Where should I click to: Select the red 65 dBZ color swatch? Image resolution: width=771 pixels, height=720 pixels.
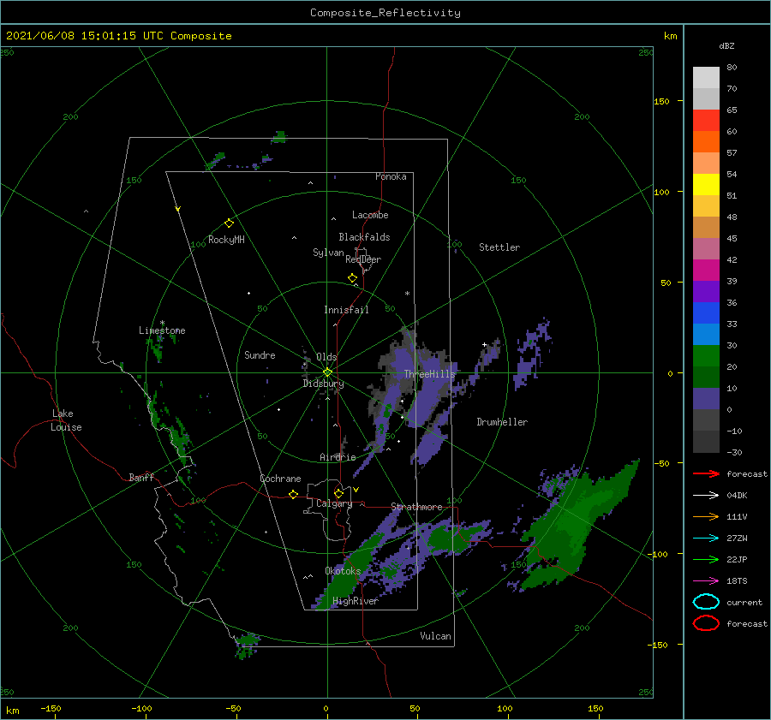[x=706, y=121]
